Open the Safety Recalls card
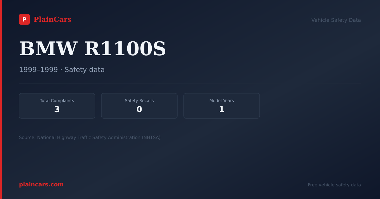Screen dimensions: 380x199 click(139, 106)
